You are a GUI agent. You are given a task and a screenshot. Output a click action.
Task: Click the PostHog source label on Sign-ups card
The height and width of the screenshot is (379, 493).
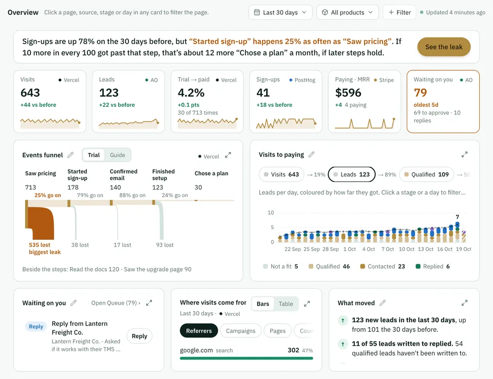click(x=302, y=80)
